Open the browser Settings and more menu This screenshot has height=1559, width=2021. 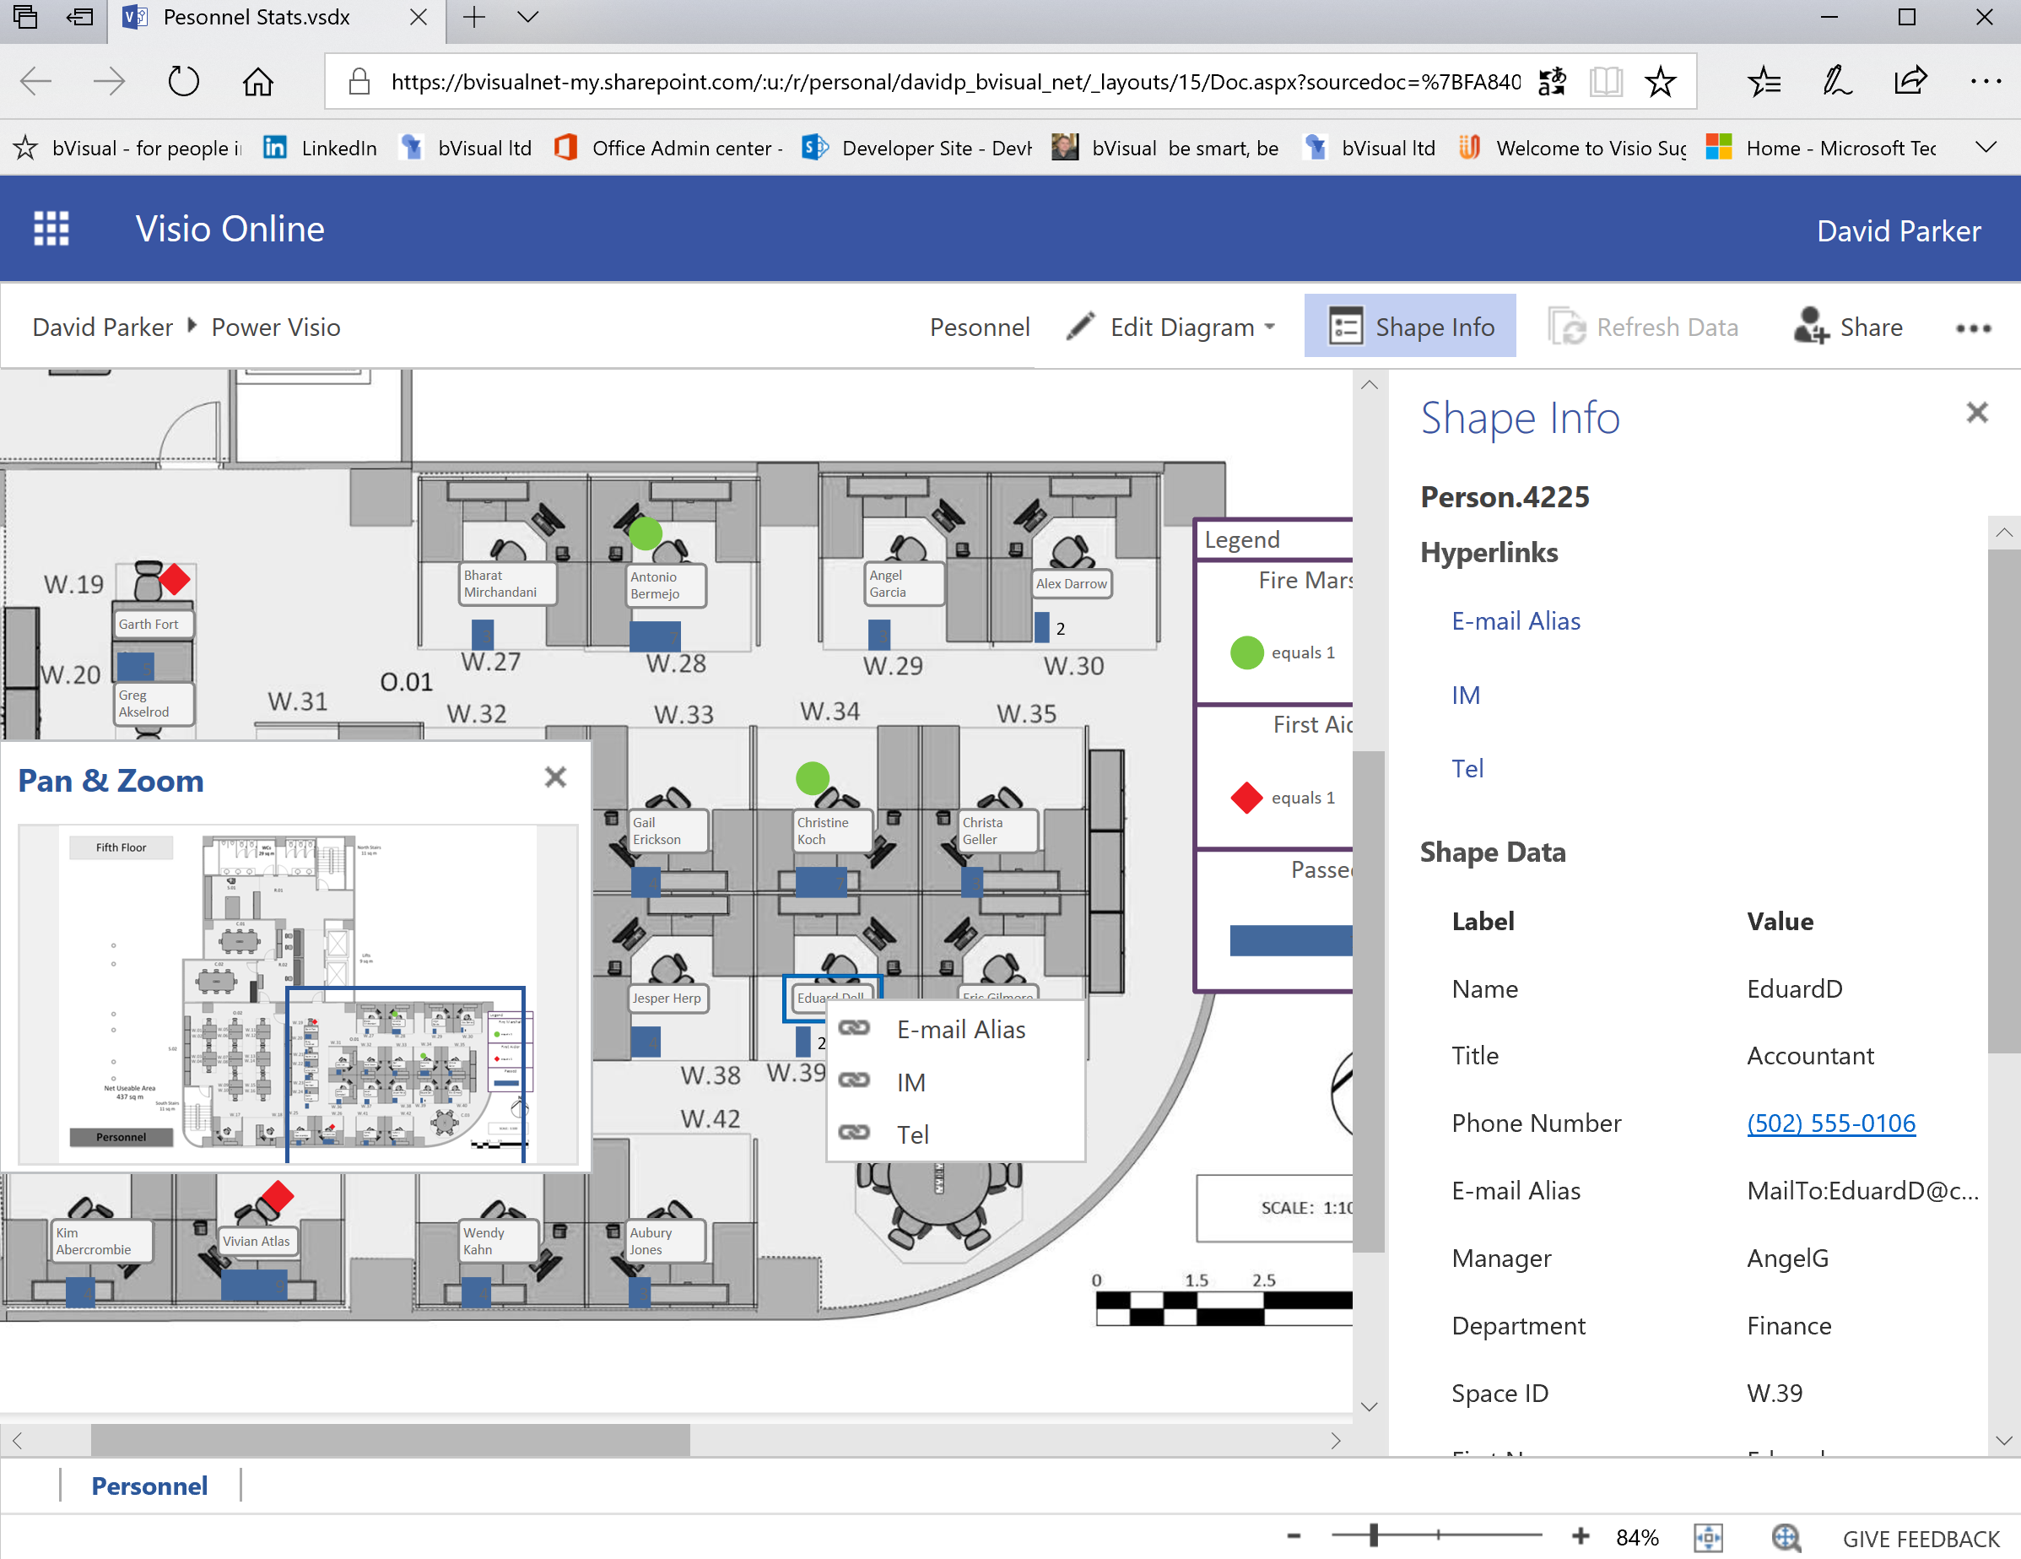1985,83
